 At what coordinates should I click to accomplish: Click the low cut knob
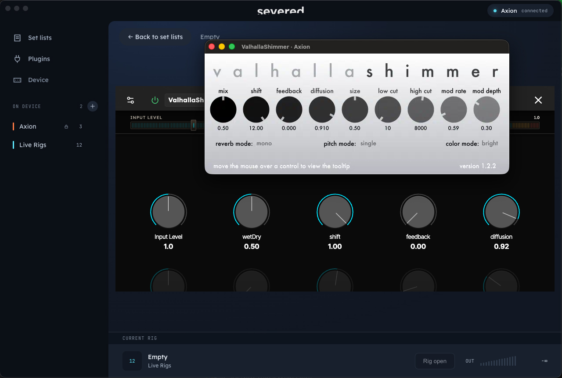click(388, 110)
